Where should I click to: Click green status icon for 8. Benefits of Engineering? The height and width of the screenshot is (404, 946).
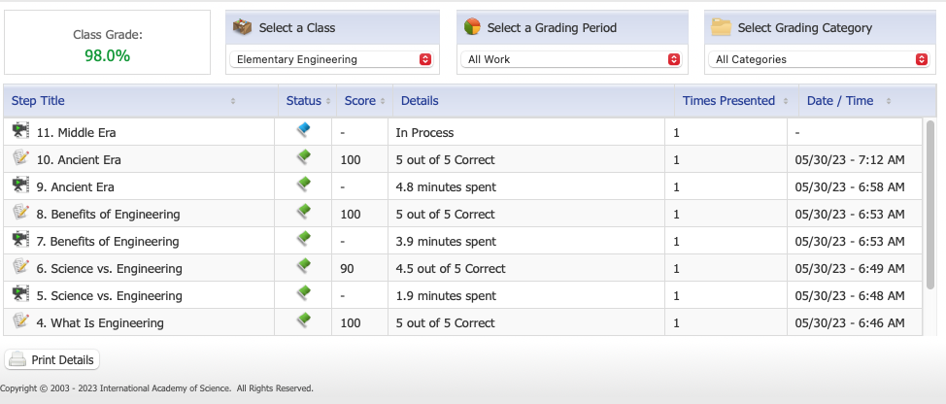303,212
